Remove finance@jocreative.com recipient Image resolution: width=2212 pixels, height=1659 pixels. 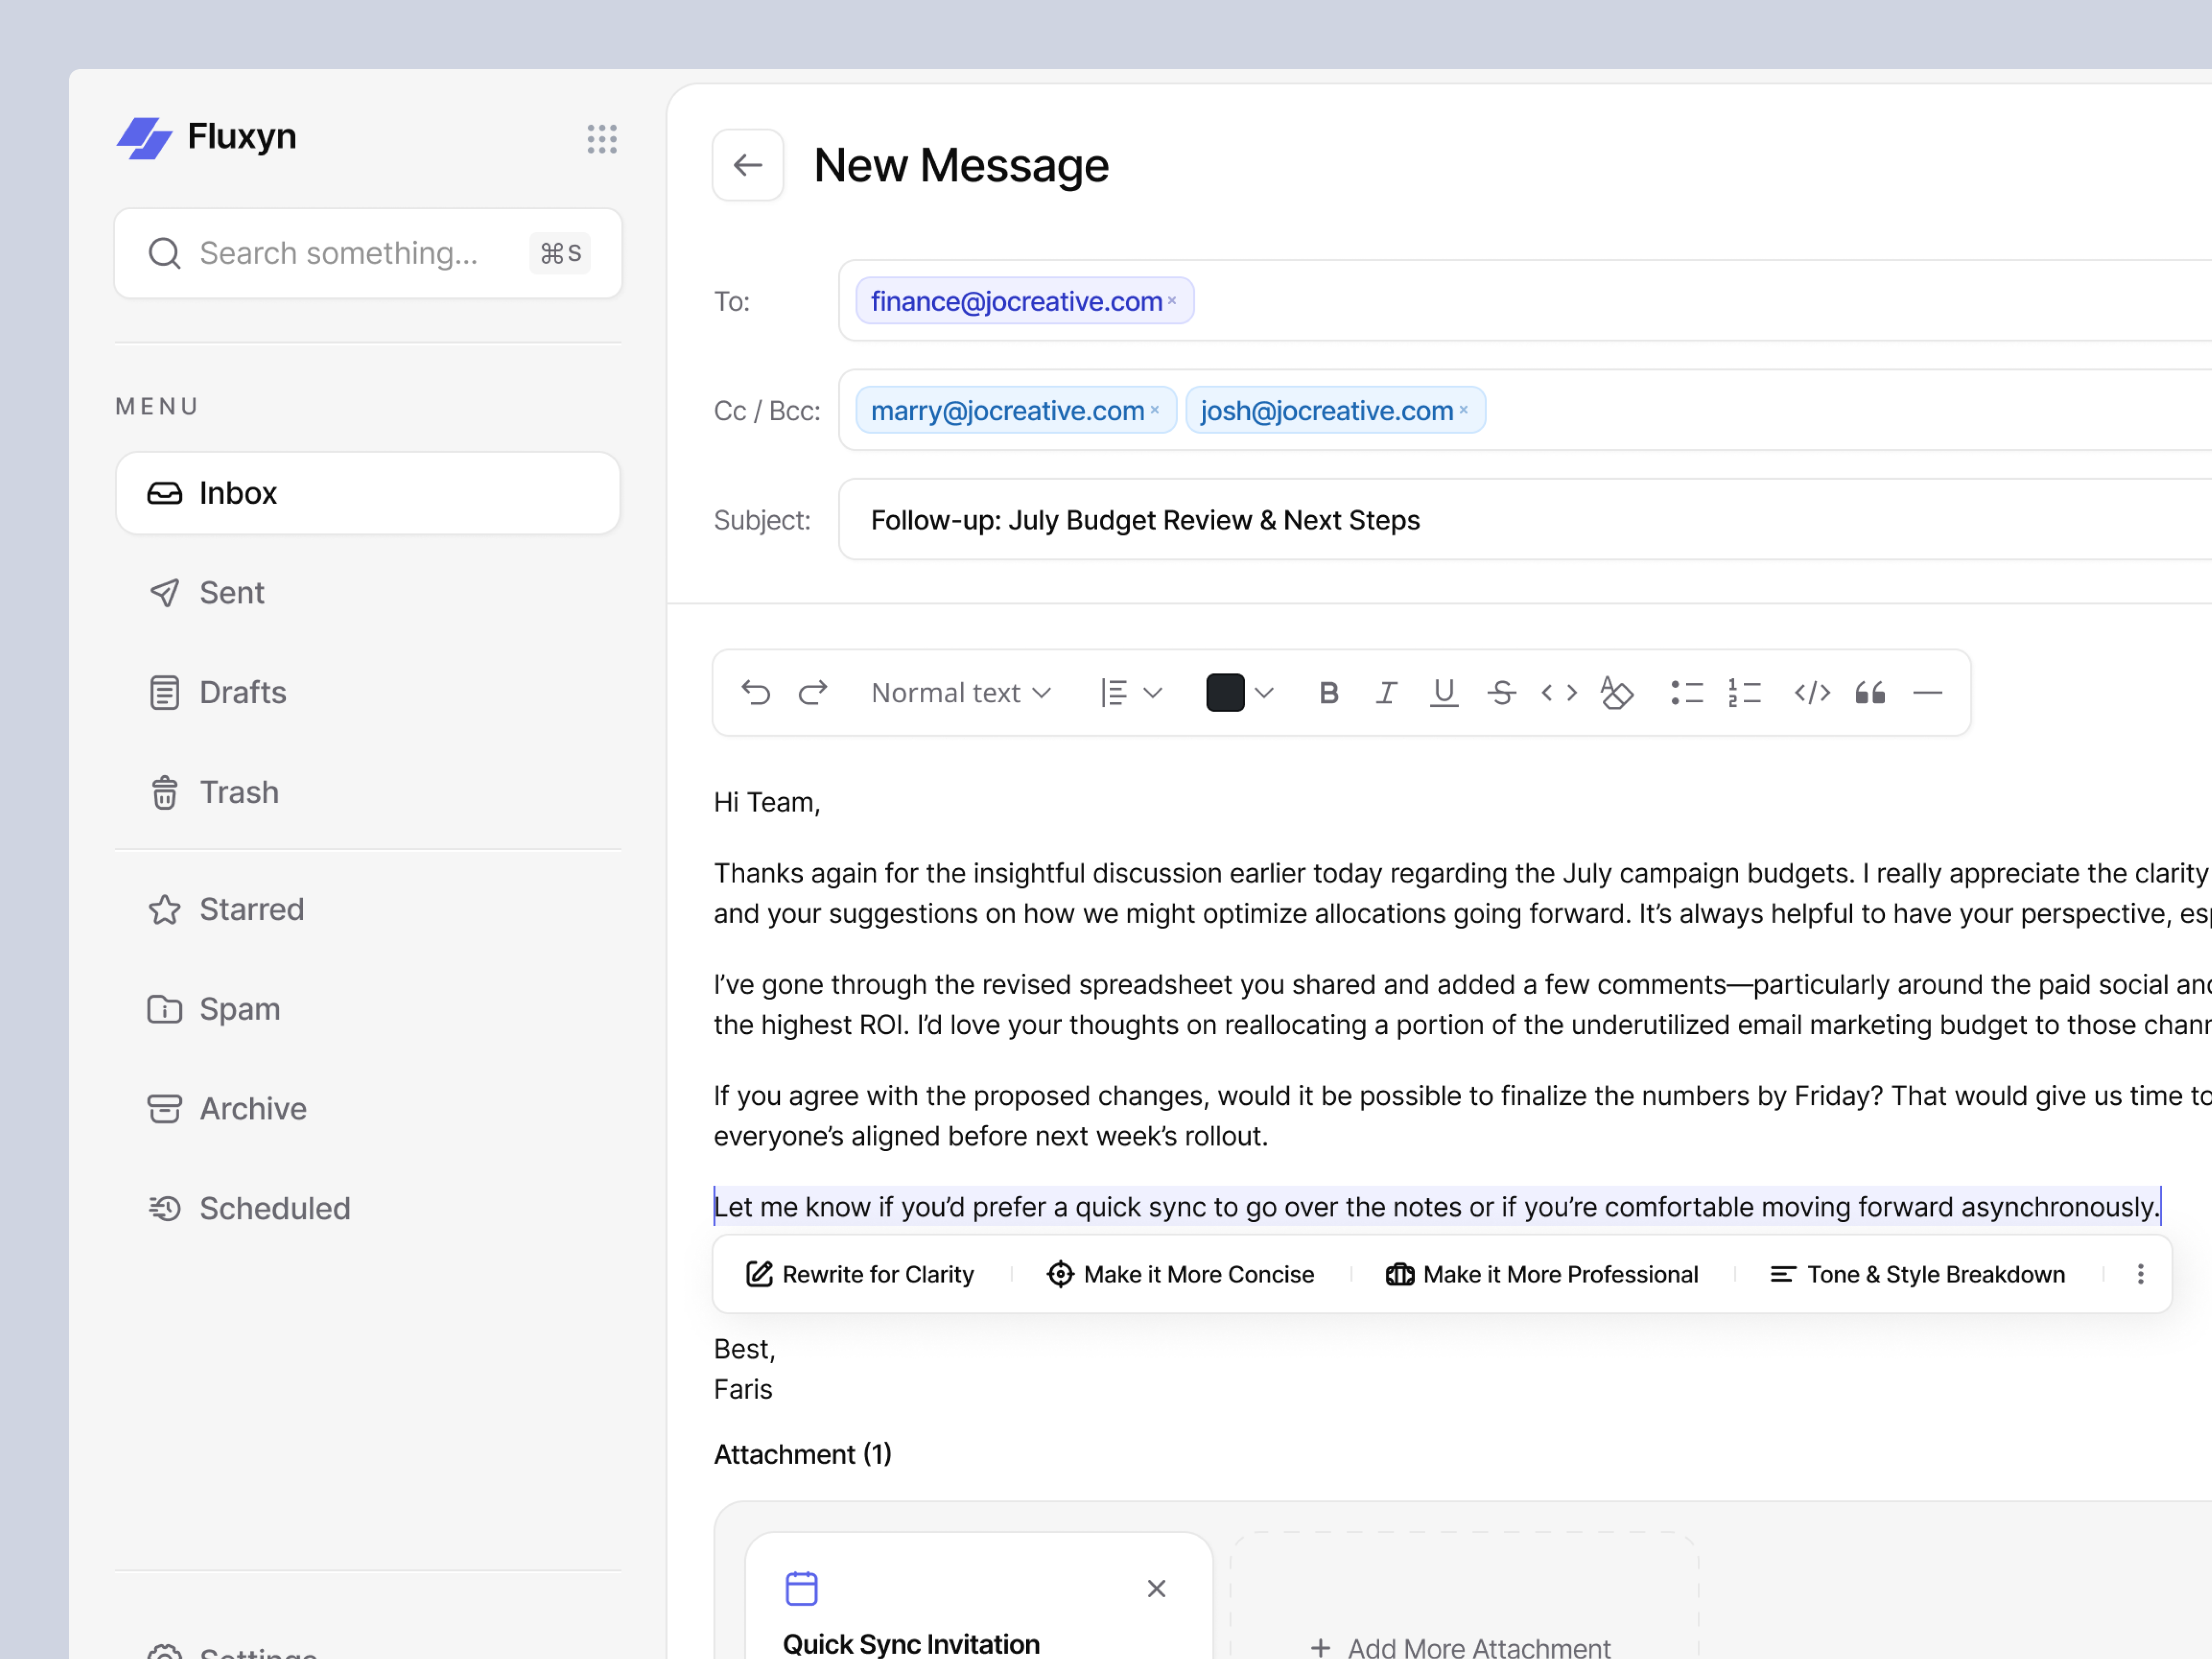click(x=1172, y=301)
